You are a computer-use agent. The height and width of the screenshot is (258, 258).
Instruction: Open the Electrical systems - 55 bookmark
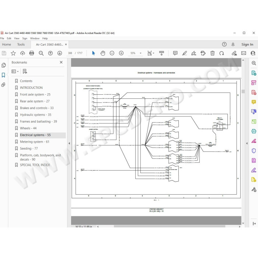(x=35, y=135)
